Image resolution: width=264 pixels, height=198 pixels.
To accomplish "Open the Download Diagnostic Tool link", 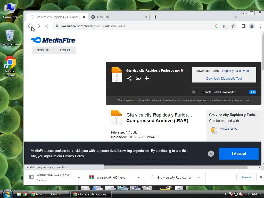I will [224, 79].
